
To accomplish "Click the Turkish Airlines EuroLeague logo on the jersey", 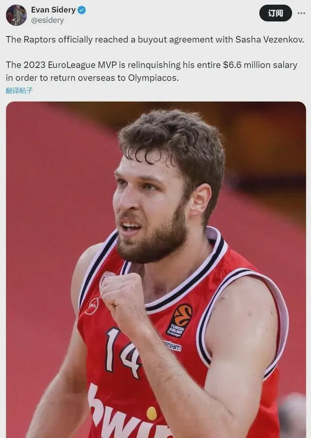I will tap(179, 320).
